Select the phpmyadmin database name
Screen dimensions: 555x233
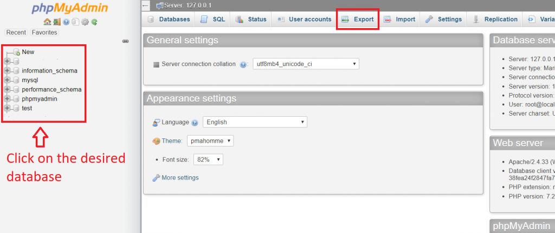(x=40, y=99)
